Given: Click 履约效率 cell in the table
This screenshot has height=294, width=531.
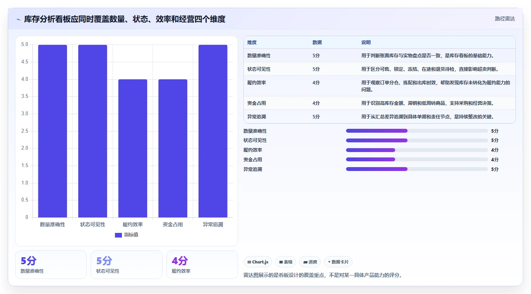Looking at the screenshot, I should (x=257, y=83).
